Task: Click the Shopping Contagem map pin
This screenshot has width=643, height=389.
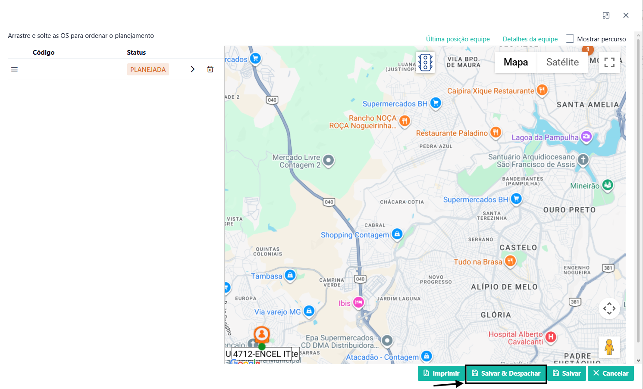Action: 397,234
